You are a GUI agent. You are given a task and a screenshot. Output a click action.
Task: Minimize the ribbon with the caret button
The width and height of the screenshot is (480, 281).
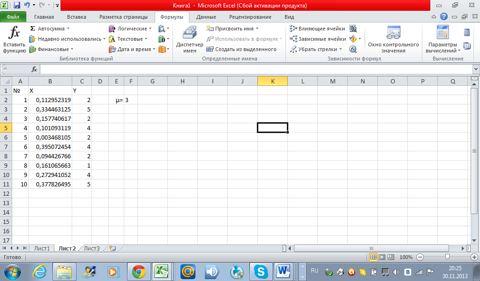(434, 17)
